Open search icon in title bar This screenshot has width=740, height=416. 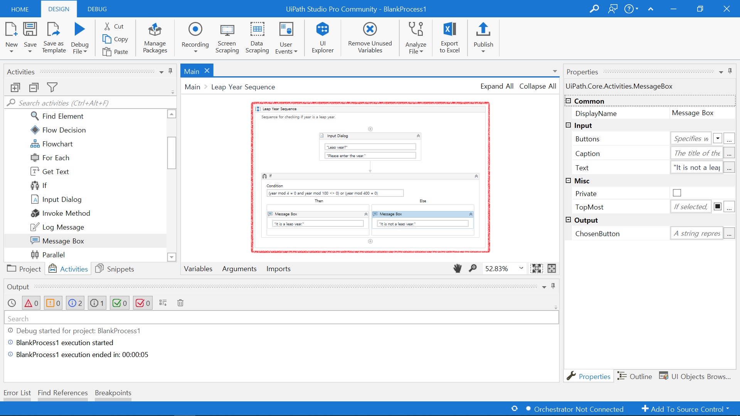pyautogui.click(x=594, y=9)
